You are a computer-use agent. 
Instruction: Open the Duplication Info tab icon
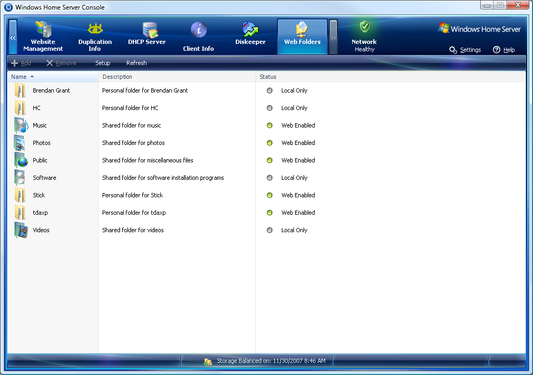coord(95,29)
